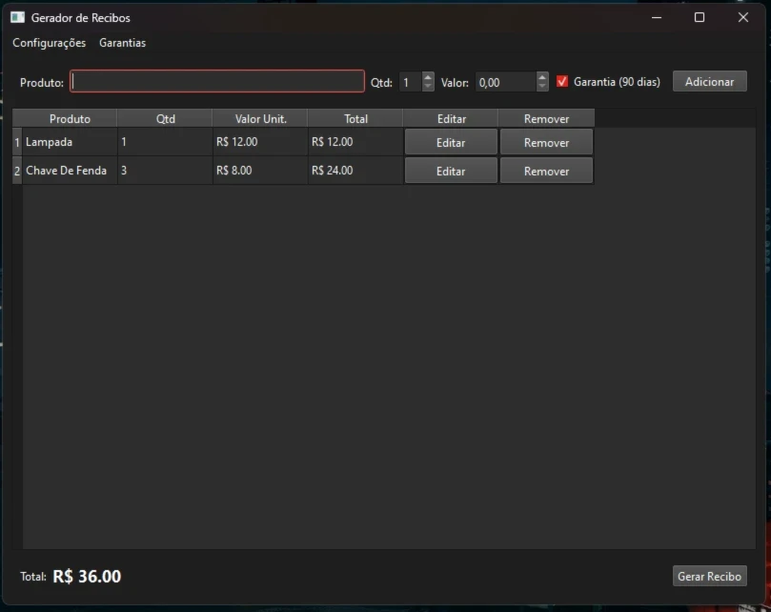Image resolution: width=771 pixels, height=612 pixels.
Task: Select the Lampada product cell
Action: click(70, 142)
